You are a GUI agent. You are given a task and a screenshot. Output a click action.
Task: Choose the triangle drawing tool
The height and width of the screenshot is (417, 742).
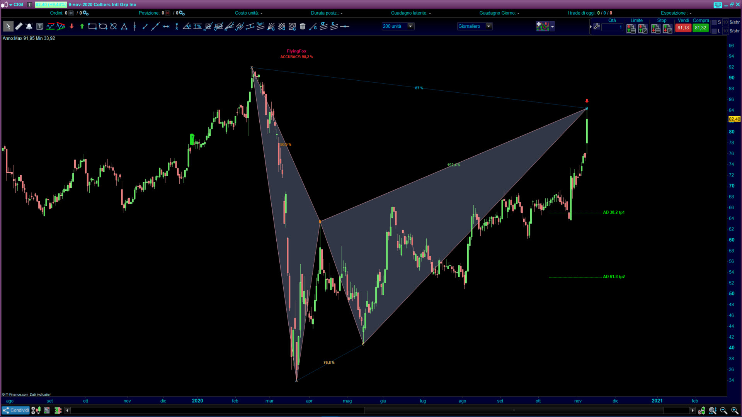click(124, 27)
